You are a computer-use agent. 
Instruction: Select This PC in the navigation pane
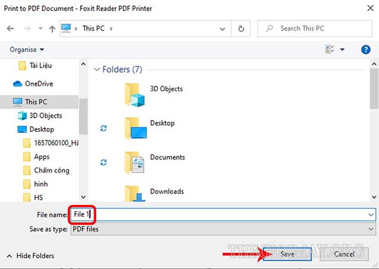click(39, 102)
